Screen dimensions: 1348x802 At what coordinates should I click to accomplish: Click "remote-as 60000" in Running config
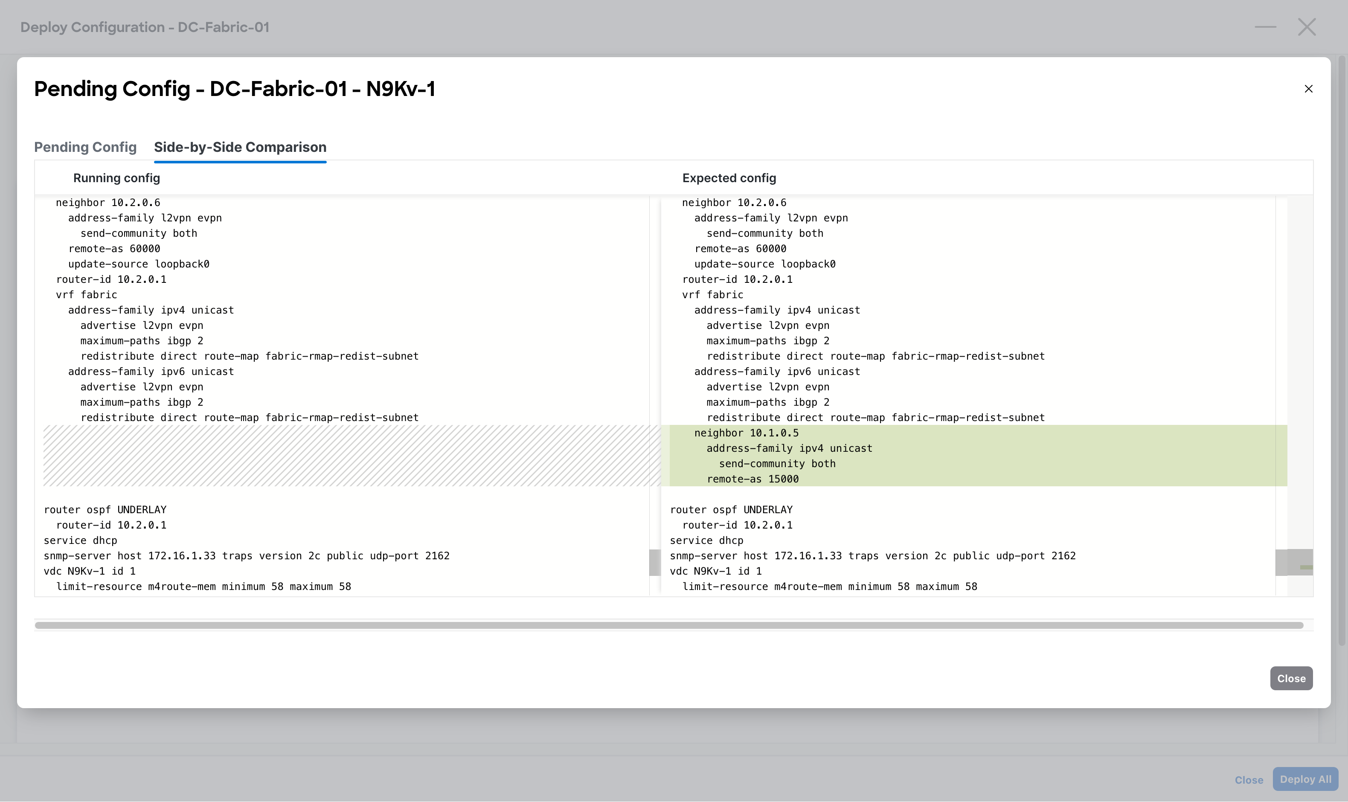click(x=114, y=249)
